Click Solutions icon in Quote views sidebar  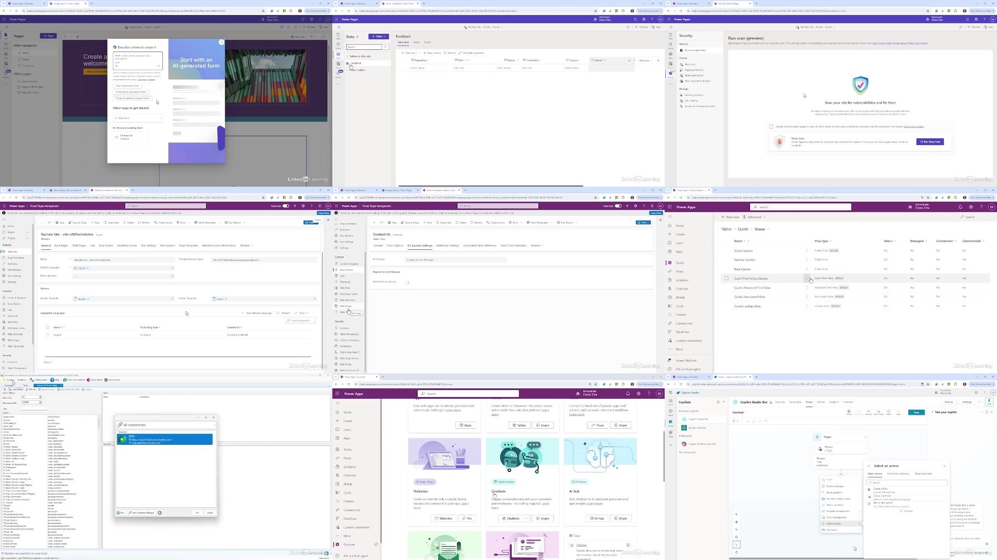click(x=670, y=280)
